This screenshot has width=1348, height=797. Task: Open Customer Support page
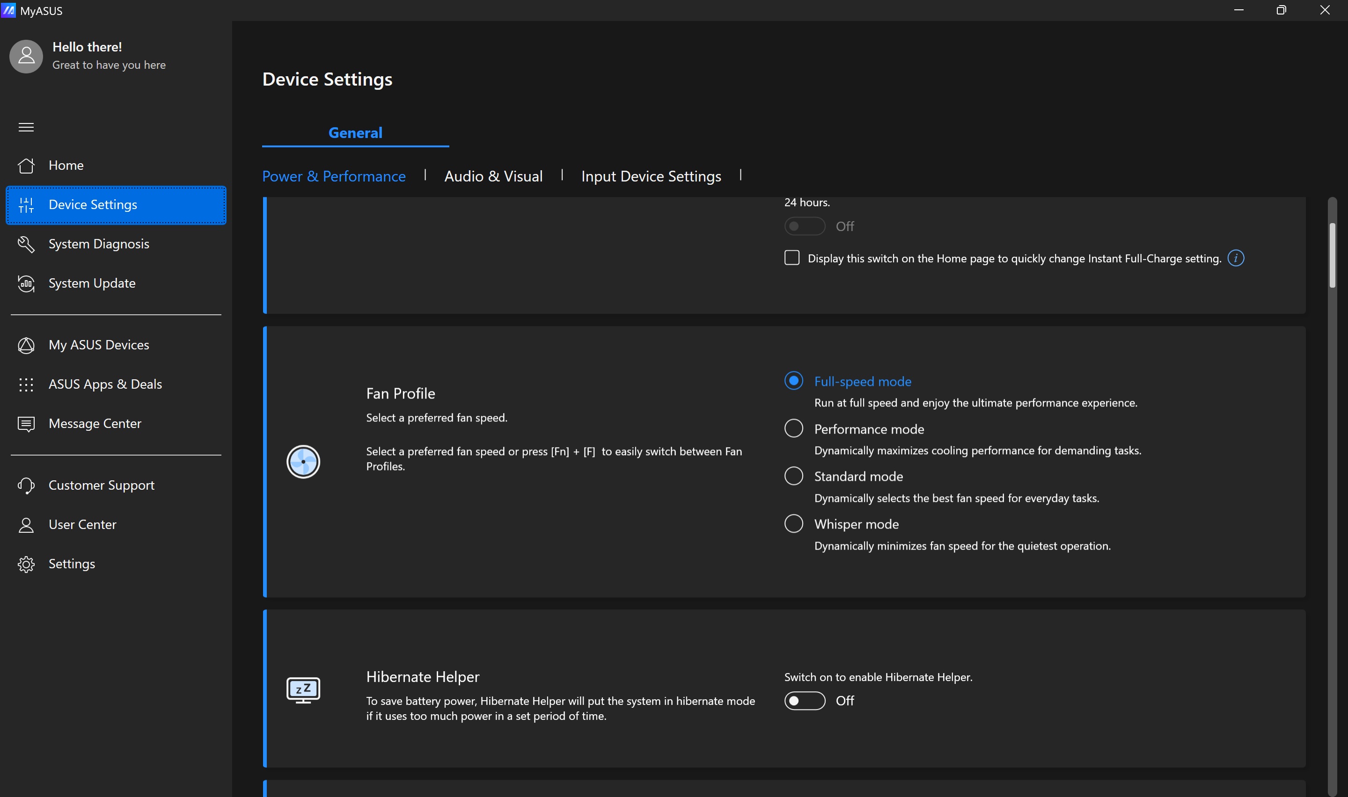(x=101, y=485)
